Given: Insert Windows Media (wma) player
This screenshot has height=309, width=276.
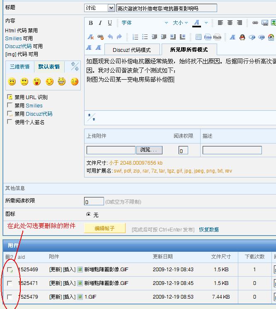Looking at the screenshot, I should click(x=271, y=37).
